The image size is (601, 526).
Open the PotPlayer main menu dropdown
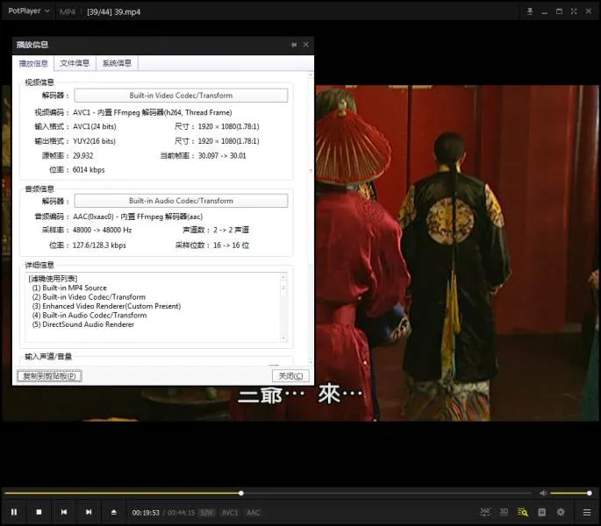[29, 11]
